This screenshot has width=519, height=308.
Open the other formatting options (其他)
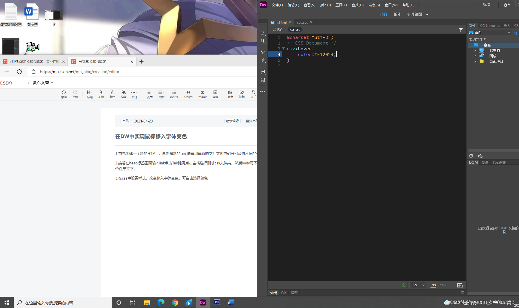point(134,94)
